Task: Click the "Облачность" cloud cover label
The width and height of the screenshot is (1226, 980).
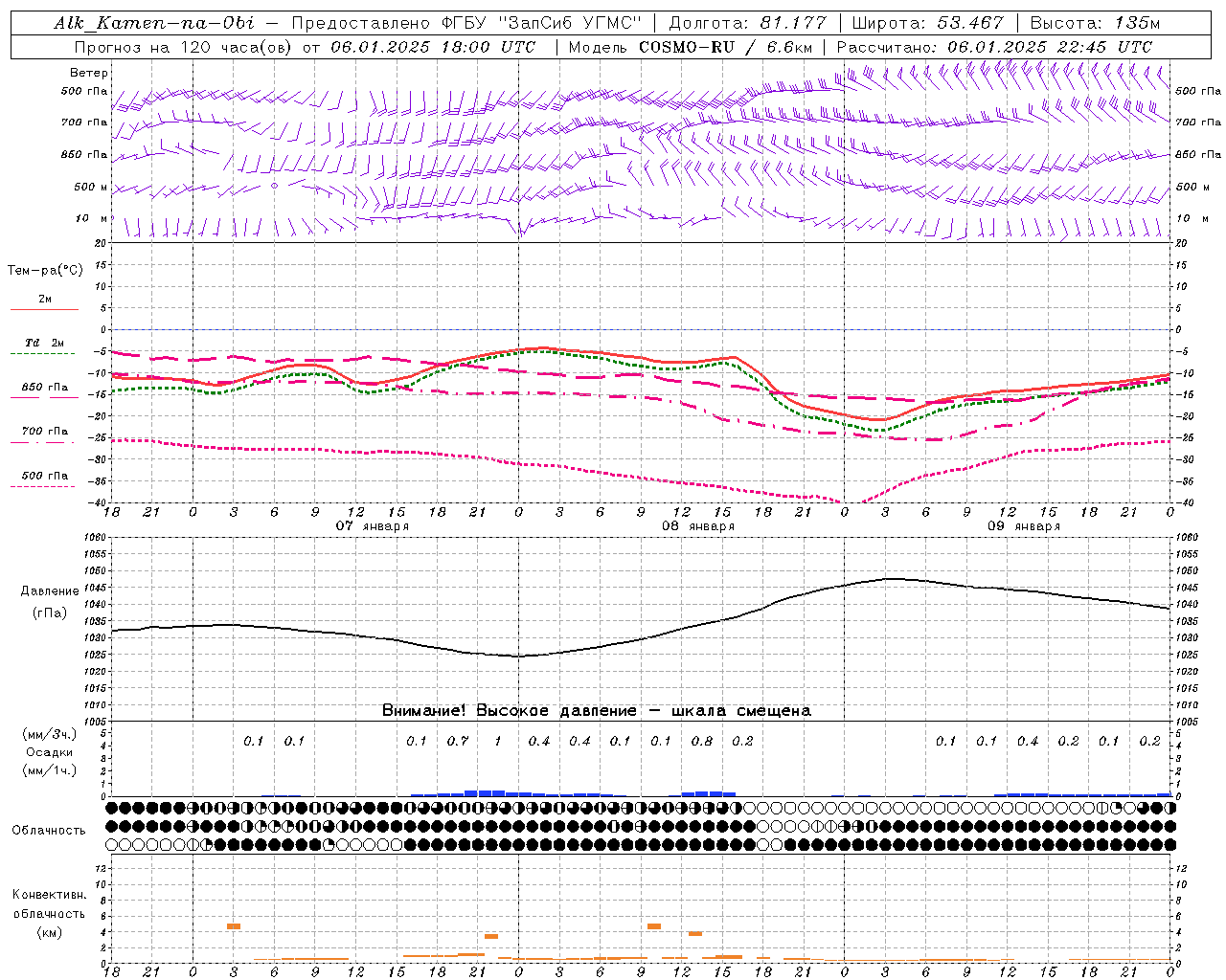Action: (49, 830)
